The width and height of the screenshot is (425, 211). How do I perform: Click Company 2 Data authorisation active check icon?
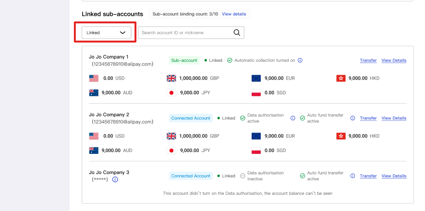click(x=242, y=118)
